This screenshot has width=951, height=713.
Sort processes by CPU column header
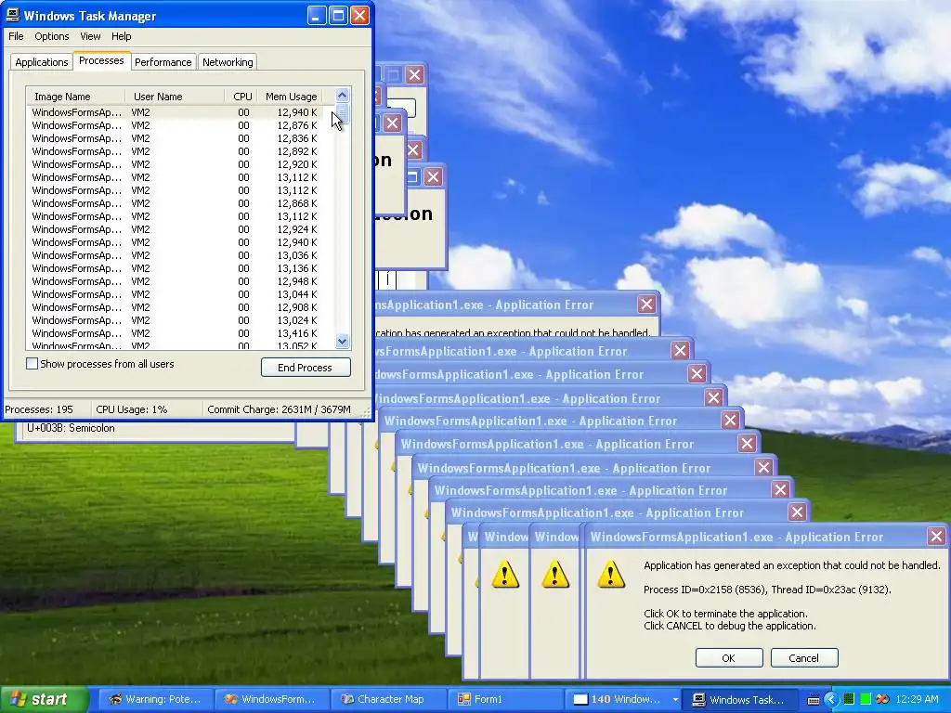241,97
